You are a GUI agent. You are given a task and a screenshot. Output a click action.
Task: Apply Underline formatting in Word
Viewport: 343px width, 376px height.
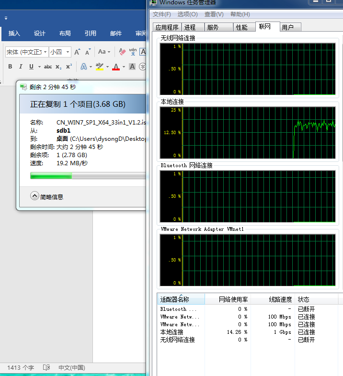tap(31, 67)
